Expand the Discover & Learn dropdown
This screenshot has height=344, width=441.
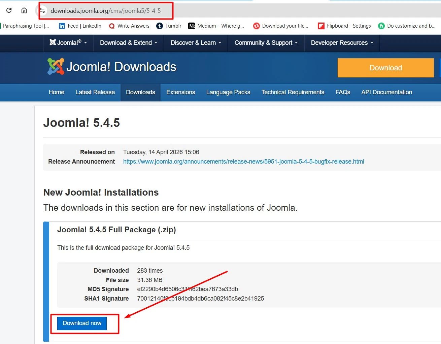click(x=196, y=43)
